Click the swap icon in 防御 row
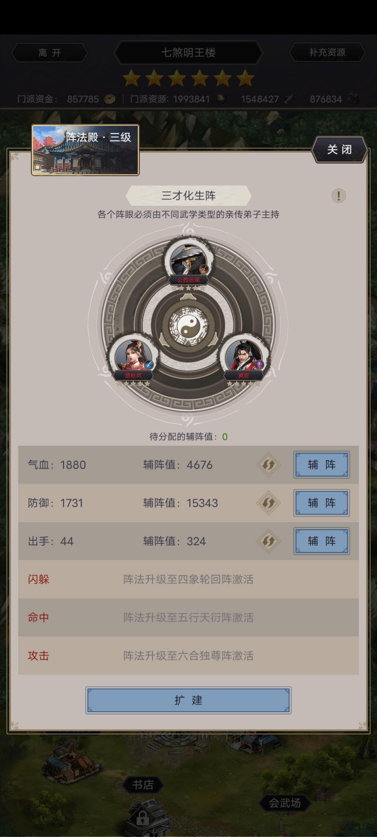377x837 pixels. [268, 503]
